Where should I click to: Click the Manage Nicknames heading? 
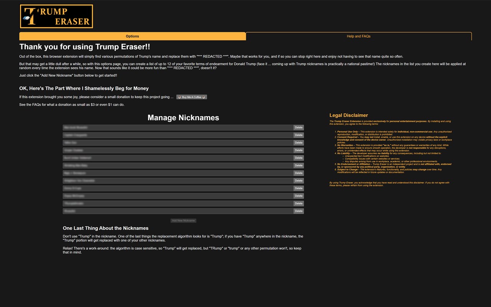pyautogui.click(x=183, y=118)
